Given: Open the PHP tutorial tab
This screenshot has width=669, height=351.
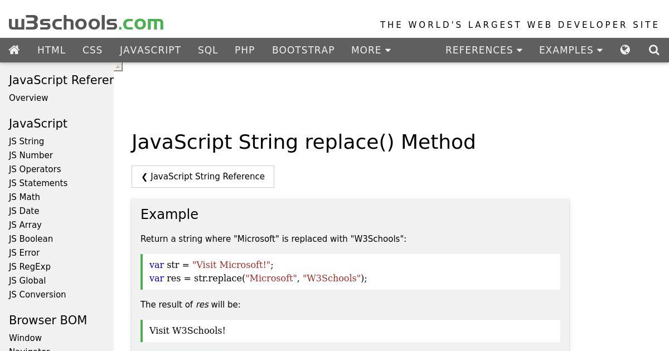Looking at the screenshot, I should click(245, 50).
